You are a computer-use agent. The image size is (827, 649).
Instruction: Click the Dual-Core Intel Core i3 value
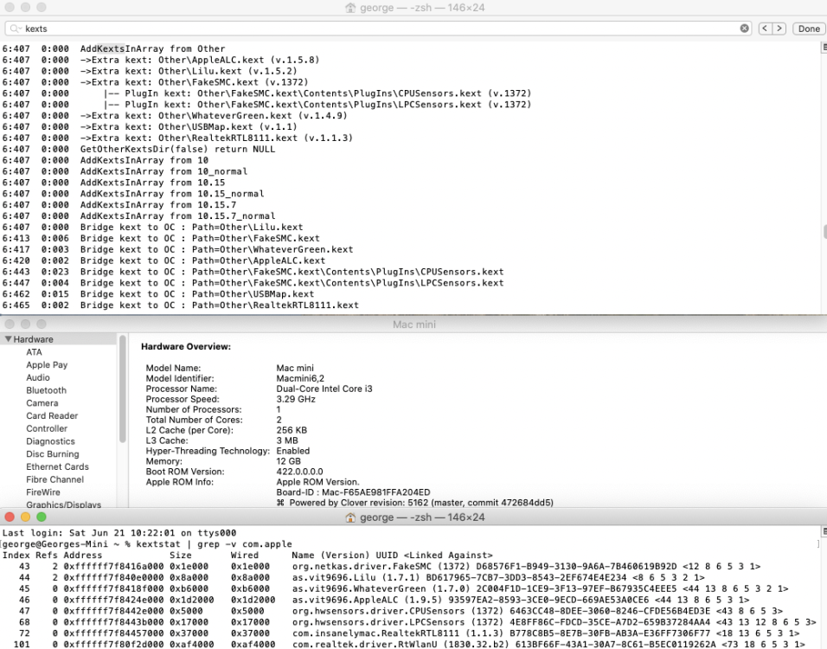coord(324,389)
